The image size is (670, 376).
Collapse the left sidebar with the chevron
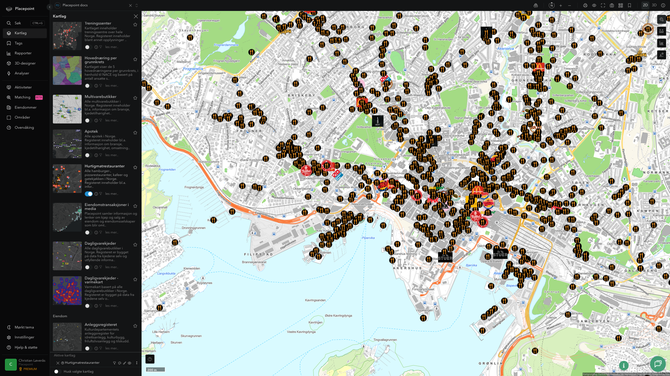pyautogui.click(x=50, y=7)
